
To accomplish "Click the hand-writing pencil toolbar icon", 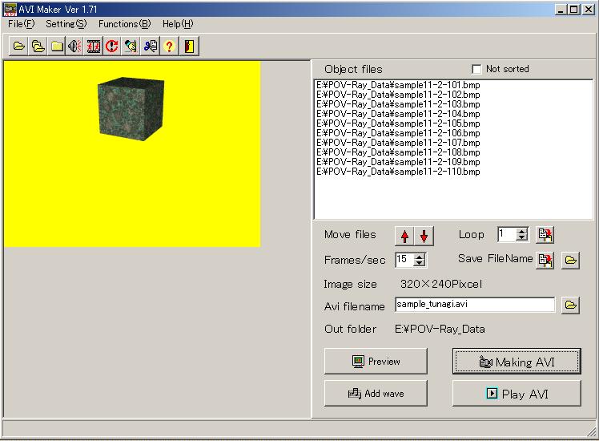I will tap(131, 47).
